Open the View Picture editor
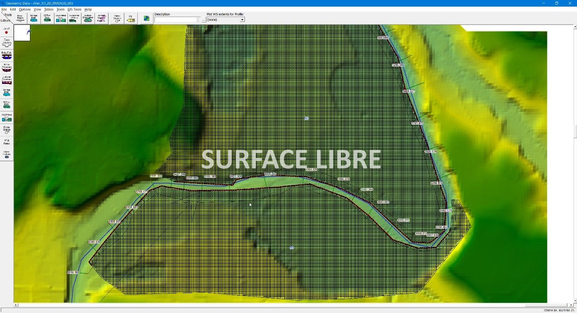The height and width of the screenshot is (313, 577). click(x=7, y=154)
